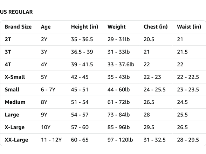
Task: Select the Brand Size column header
Action: 18,27
